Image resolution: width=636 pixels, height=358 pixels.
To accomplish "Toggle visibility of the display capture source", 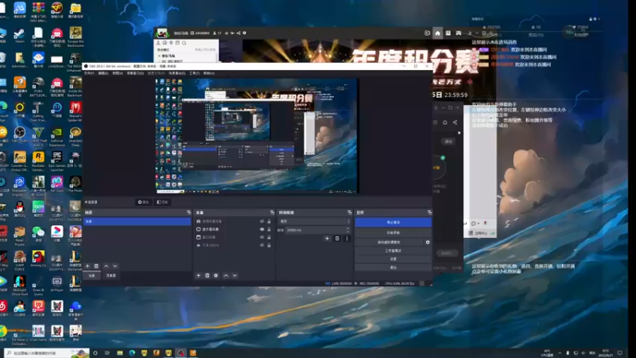I will [262, 229].
